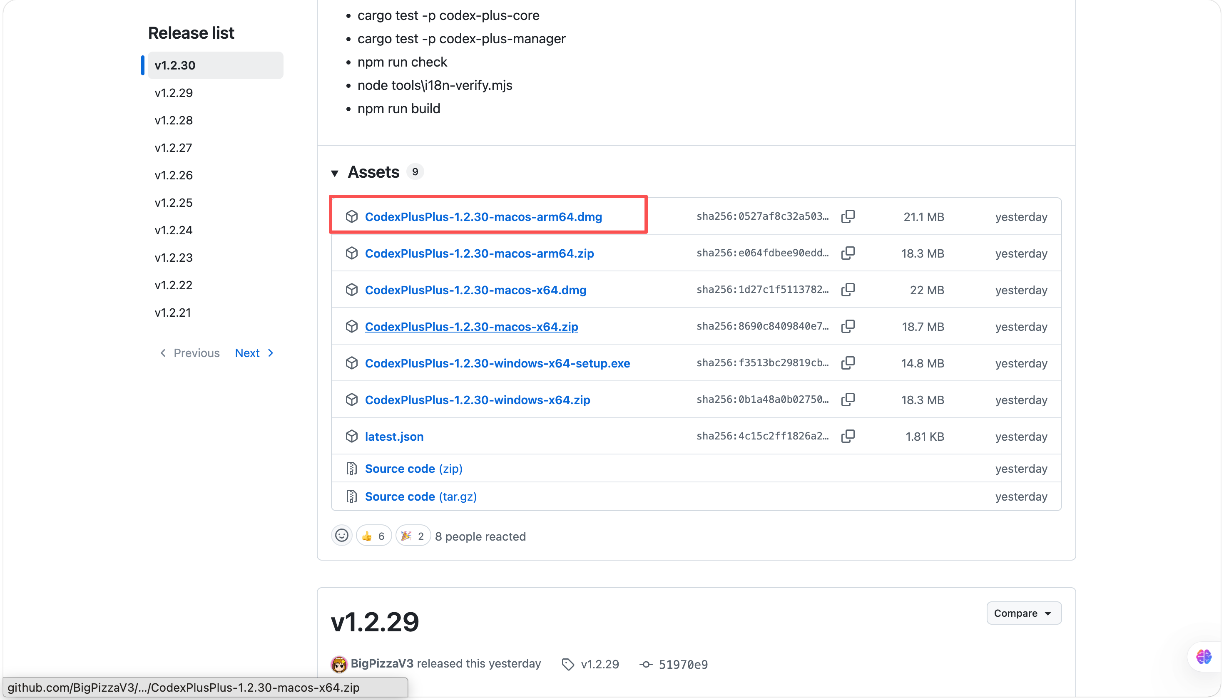Click package icon beside macos-arm64.dmg
The height and width of the screenshot is (700, 1224).
pos(351,216)
